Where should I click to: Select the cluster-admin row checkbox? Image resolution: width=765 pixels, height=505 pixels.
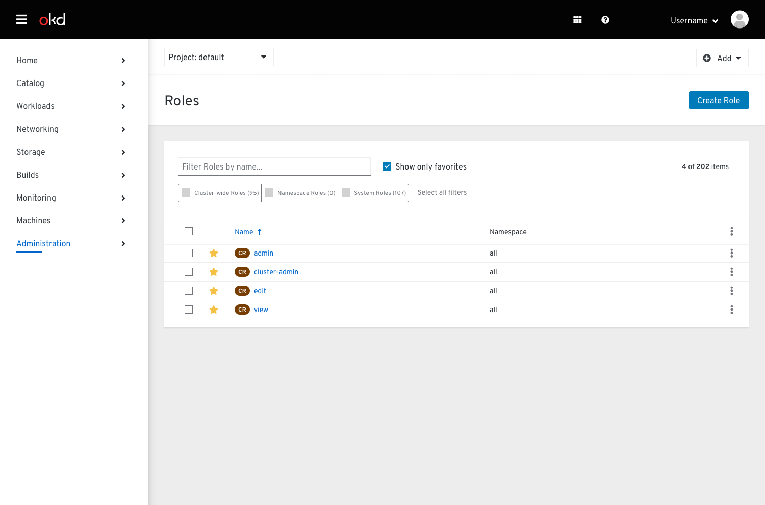tap(189, 272)
